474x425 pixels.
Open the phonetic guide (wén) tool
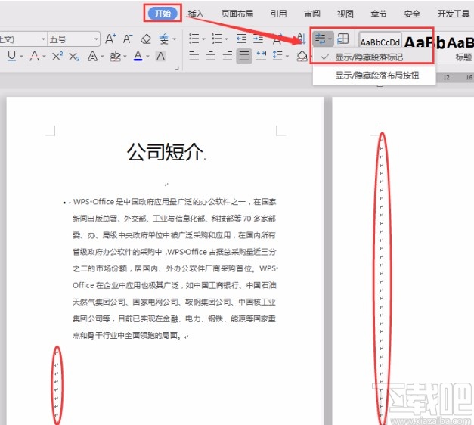(x=164, y=39)
